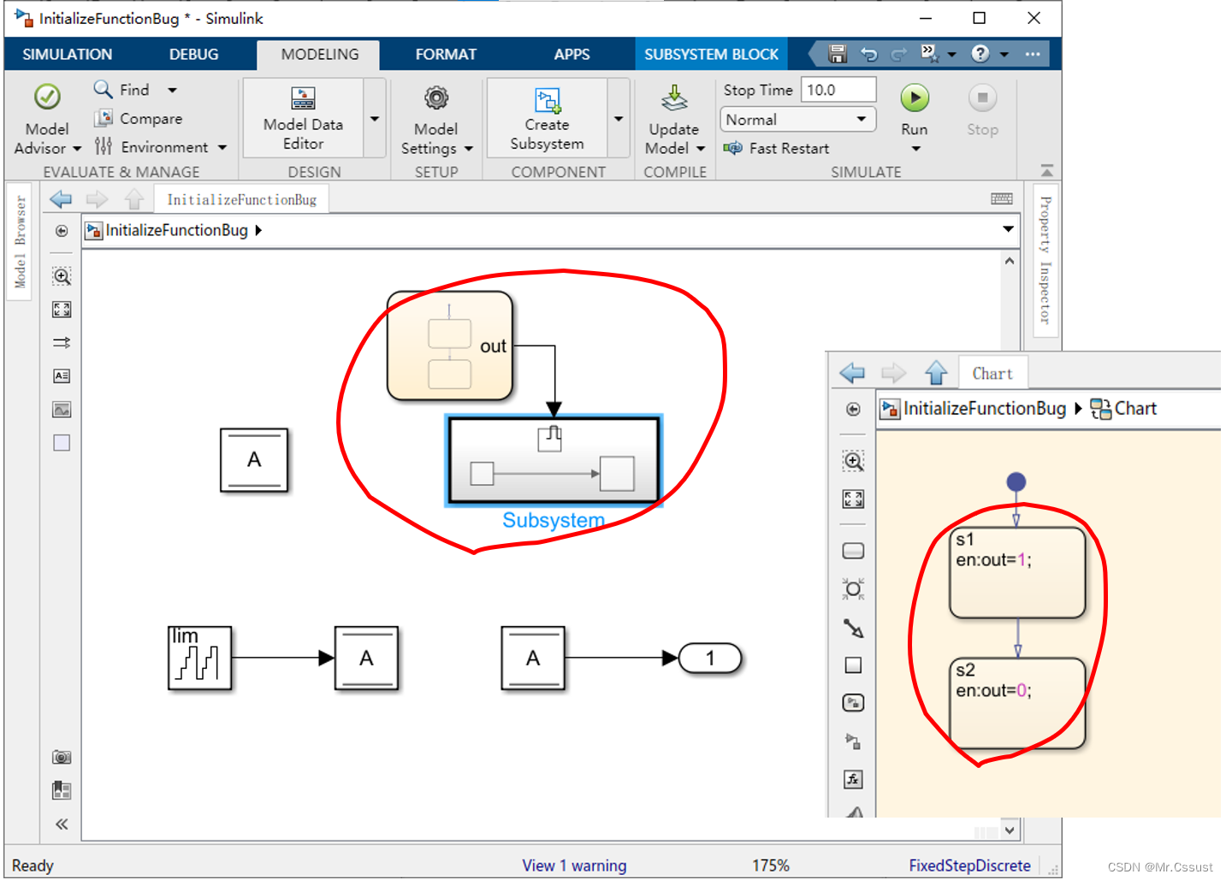Collapse the left palette with double chevron
The width and height of the screenshot is (1226, 880).
[x=62, y=824]
